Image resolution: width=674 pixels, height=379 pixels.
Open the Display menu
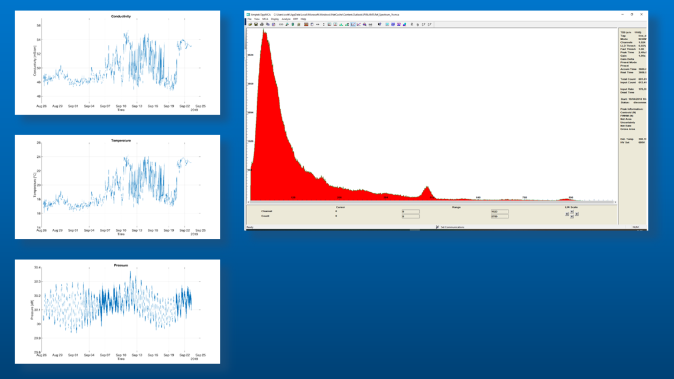click(275, 20)
